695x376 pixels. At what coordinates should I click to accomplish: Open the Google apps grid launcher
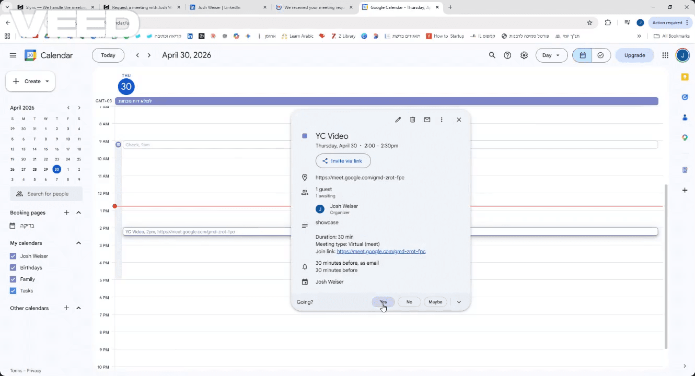point(665,55)
